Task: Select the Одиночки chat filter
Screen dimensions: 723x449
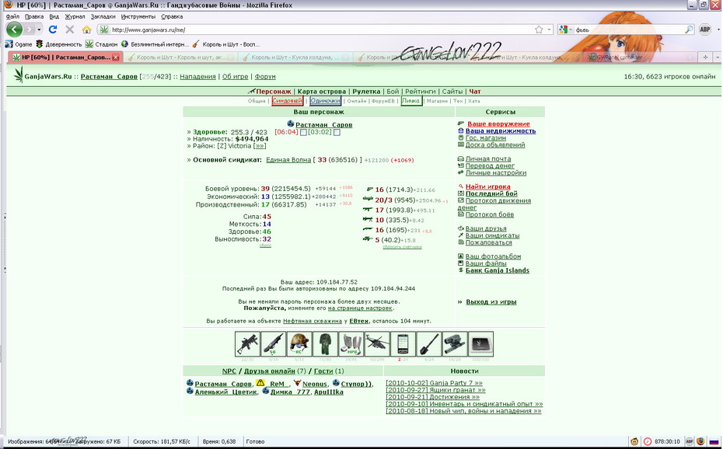Action: coord(325,100)
